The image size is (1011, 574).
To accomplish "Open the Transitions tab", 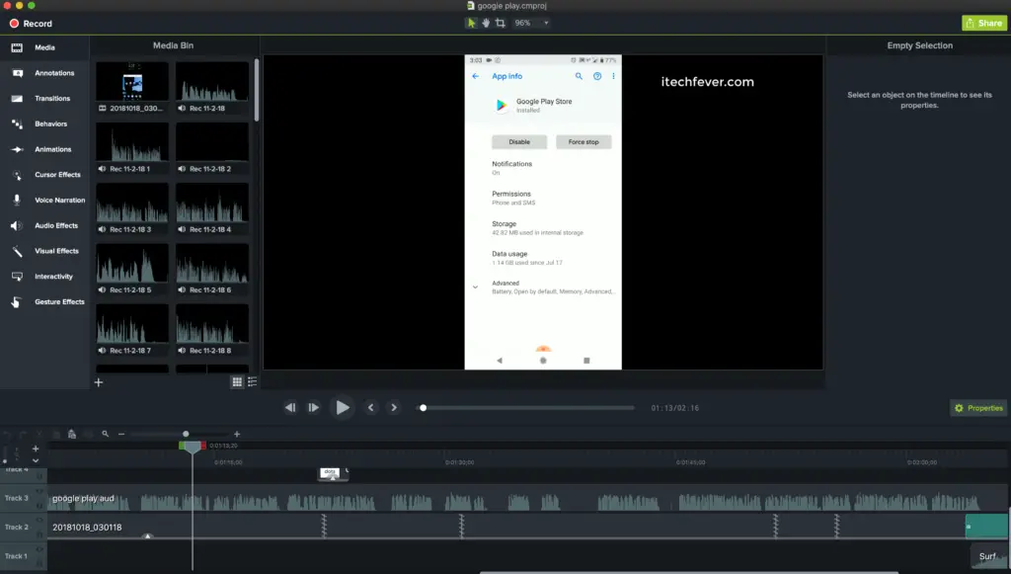I will 43,99.
